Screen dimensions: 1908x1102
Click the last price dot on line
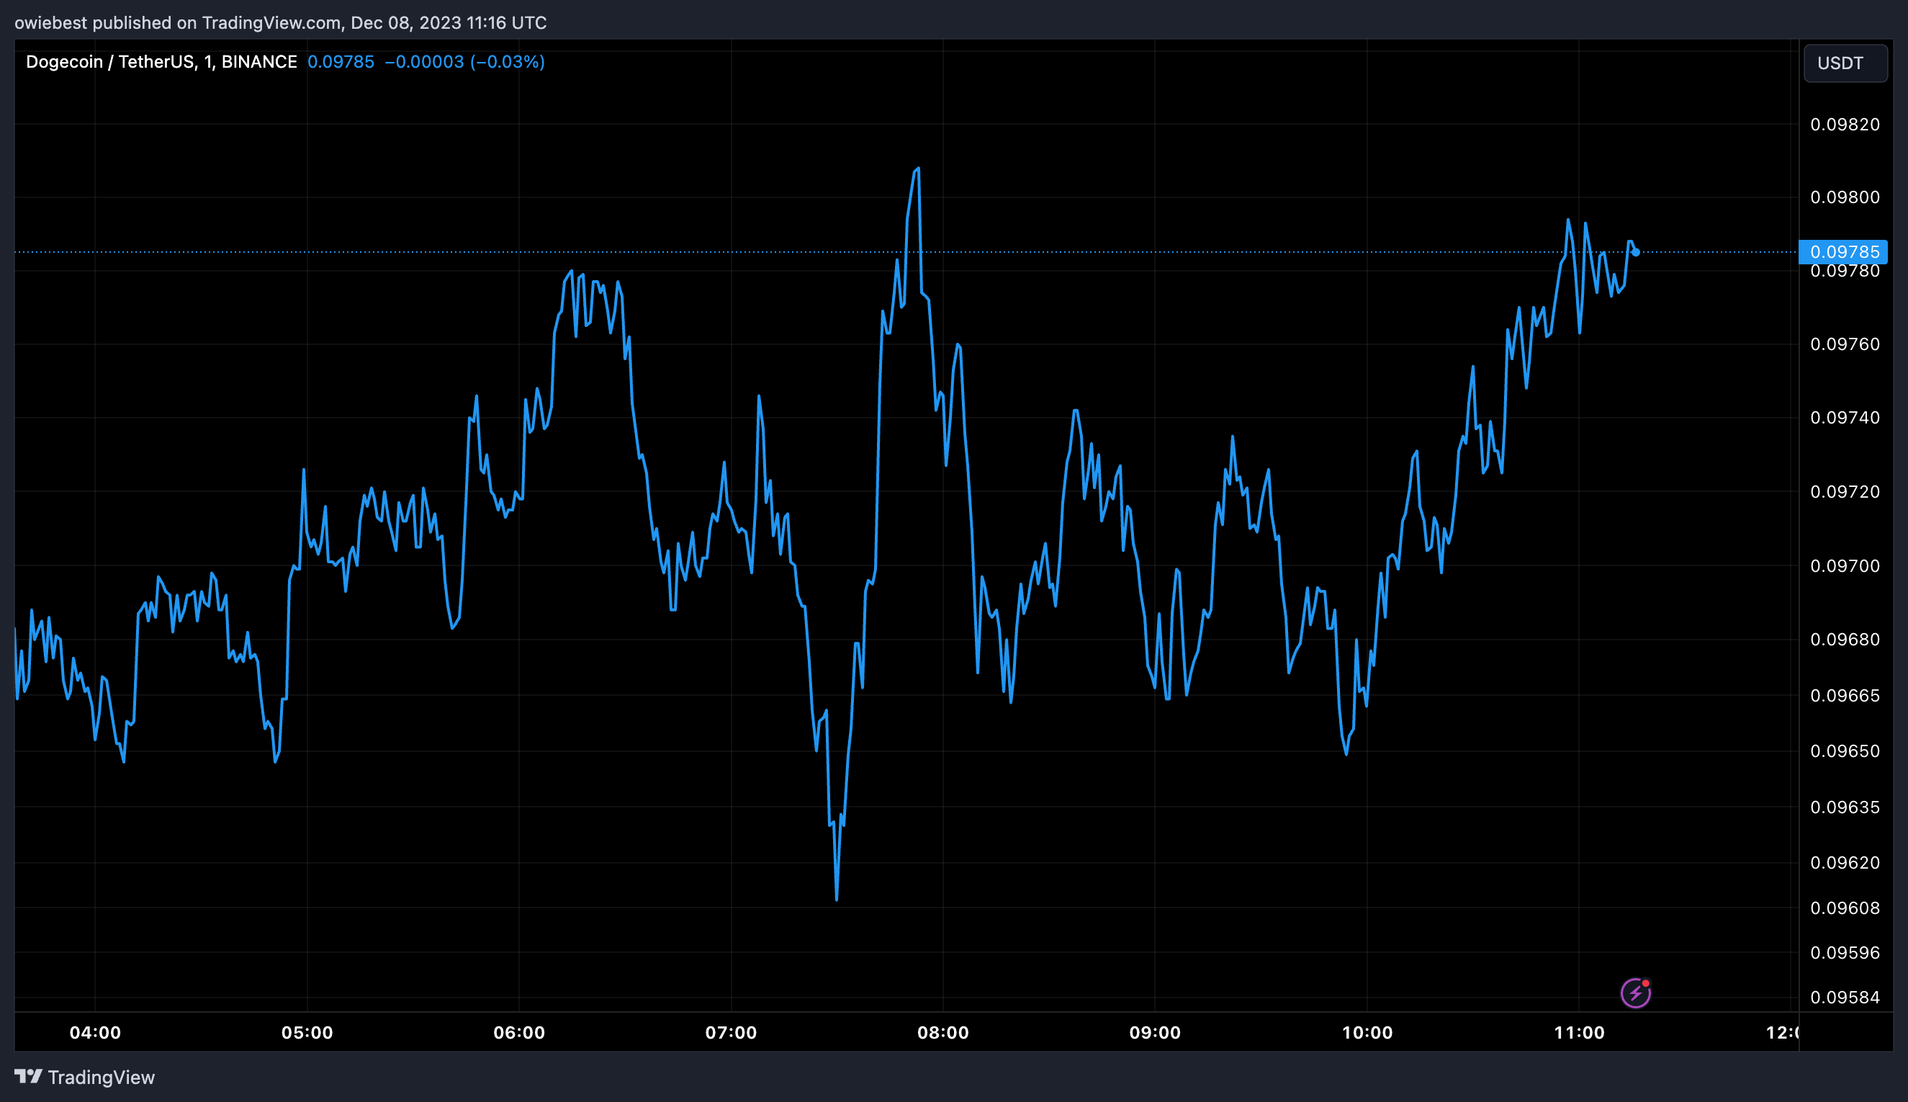(1636, 252)
